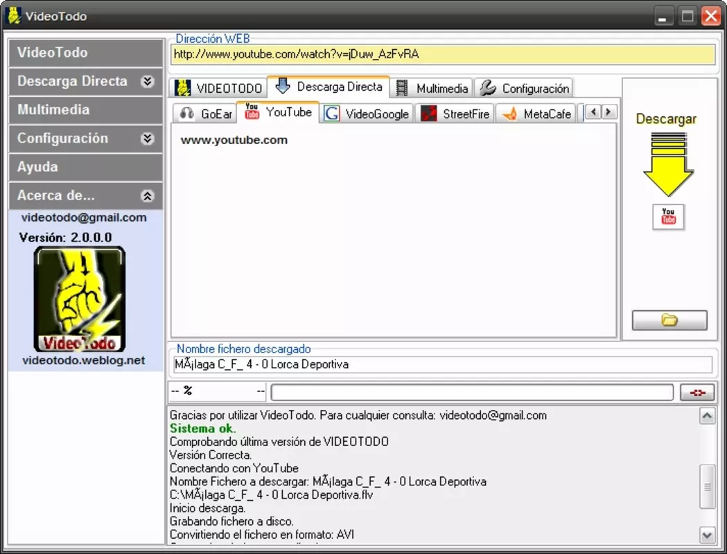Click the log scrollbar up arrow
The image size is (727, 554).
(x=707, y=416)
